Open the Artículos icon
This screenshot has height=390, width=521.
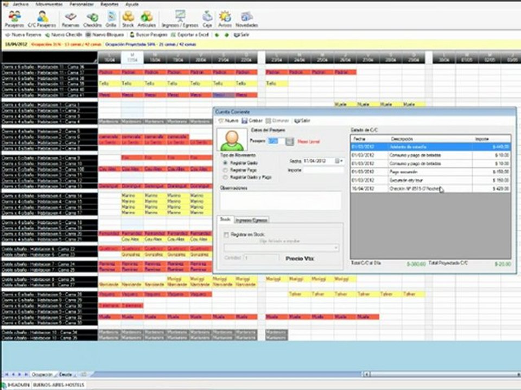tap(147, 19)
